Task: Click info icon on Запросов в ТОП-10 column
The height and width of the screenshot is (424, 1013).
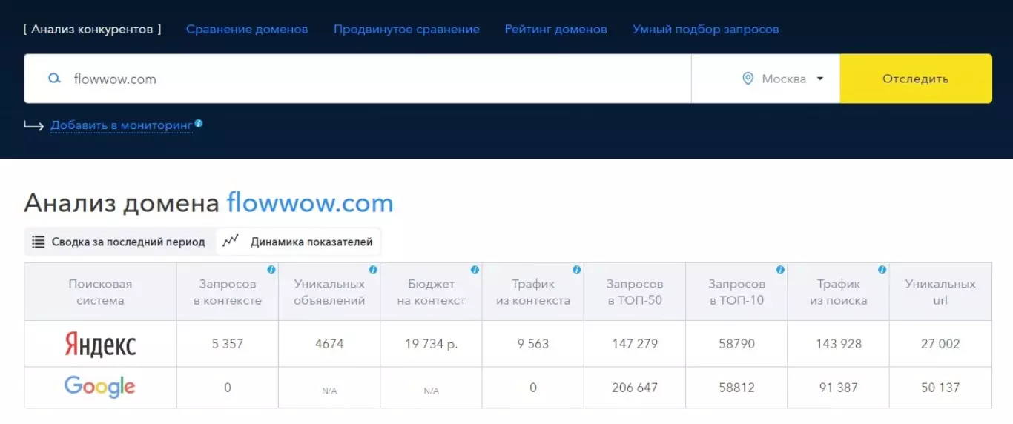Action: (780, 270)
